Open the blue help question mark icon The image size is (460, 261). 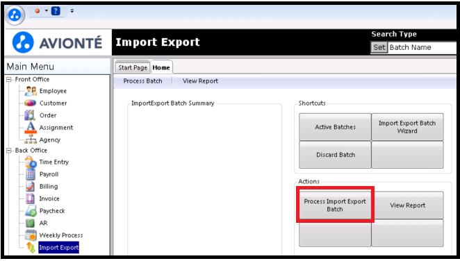coord(56,11)
